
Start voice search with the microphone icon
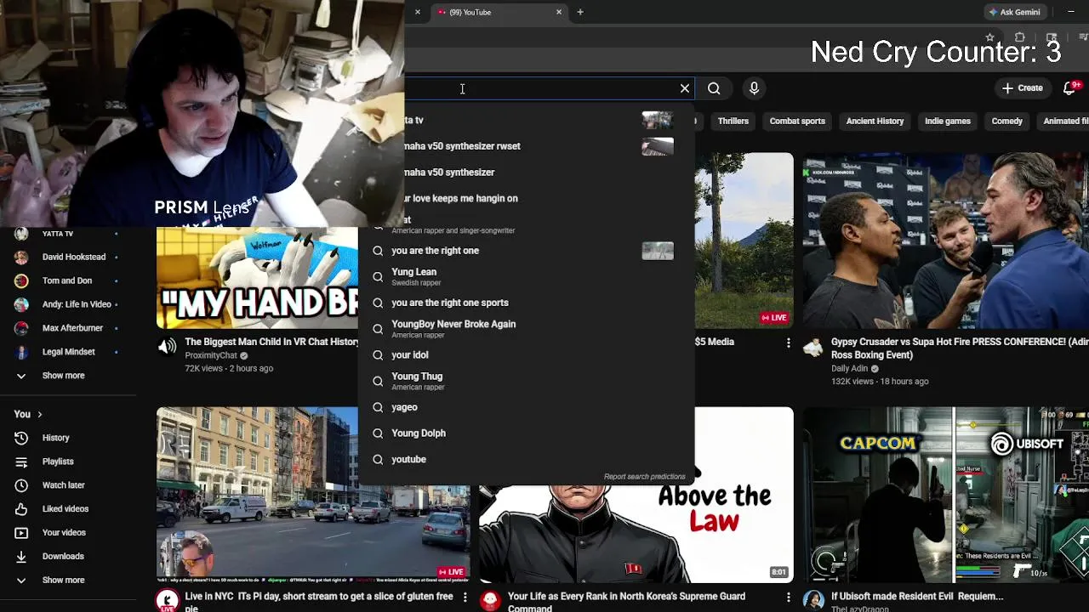754,88
